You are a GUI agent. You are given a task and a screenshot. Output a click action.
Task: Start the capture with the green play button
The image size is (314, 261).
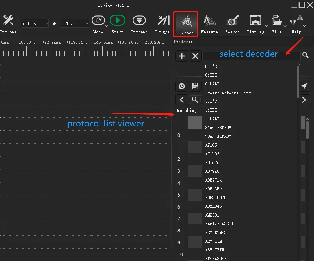118,20
